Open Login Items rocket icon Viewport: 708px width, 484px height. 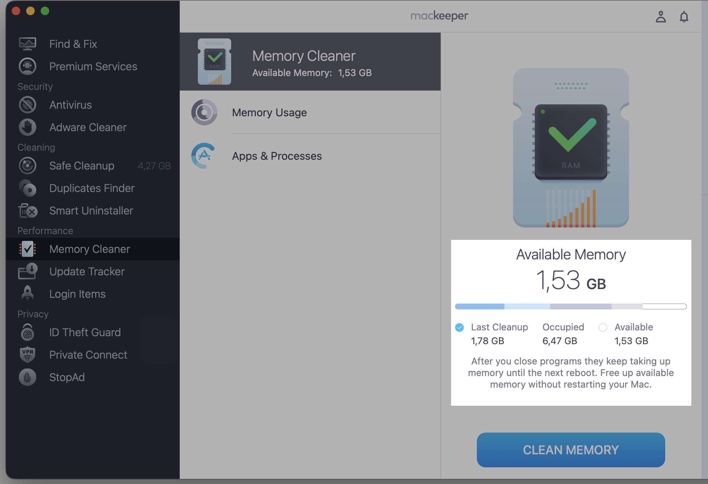point(28,294)
